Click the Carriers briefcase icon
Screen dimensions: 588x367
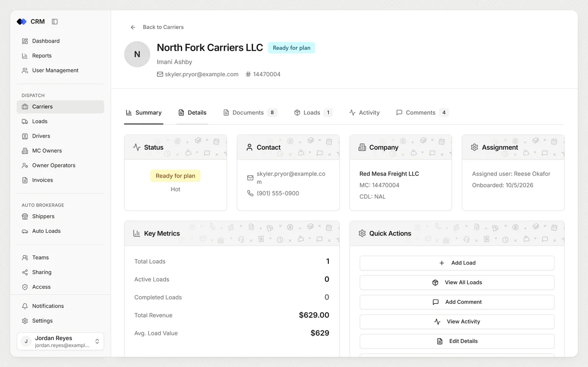pyautogui.click(x=25, y=107)
